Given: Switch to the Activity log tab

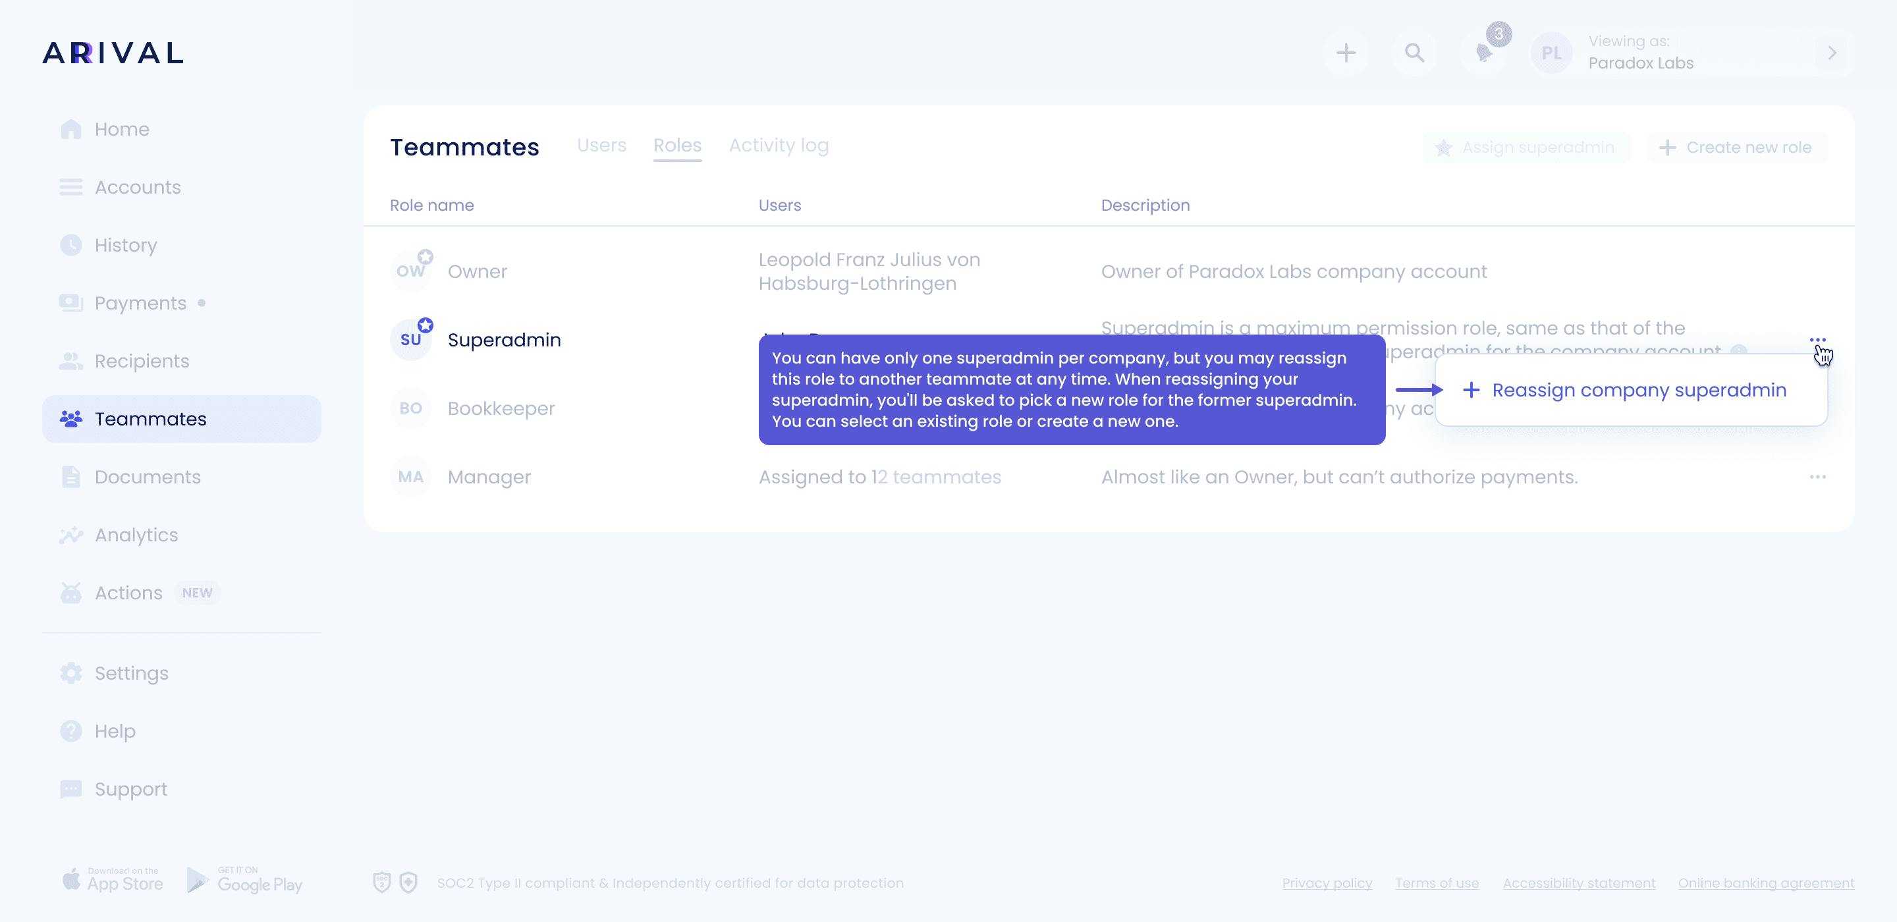Looking at the screenshot, I should click(x=779, y=146).
